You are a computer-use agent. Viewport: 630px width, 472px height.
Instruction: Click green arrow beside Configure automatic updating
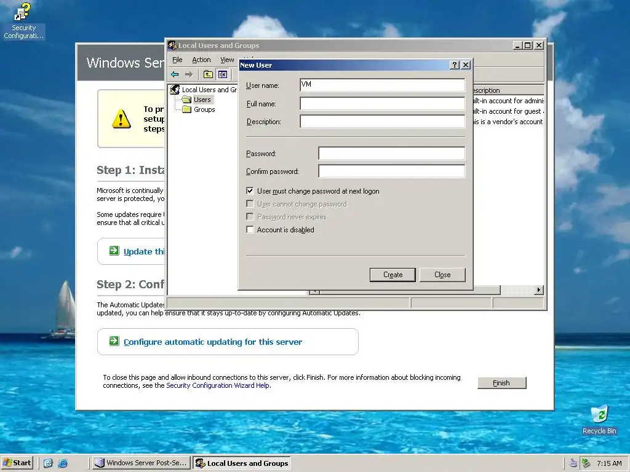[114, 341]
